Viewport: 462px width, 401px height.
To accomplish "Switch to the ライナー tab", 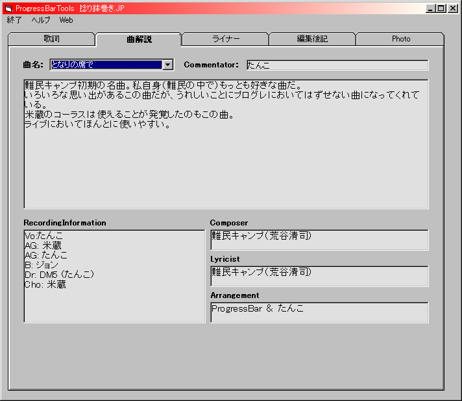I will [226, 39].
